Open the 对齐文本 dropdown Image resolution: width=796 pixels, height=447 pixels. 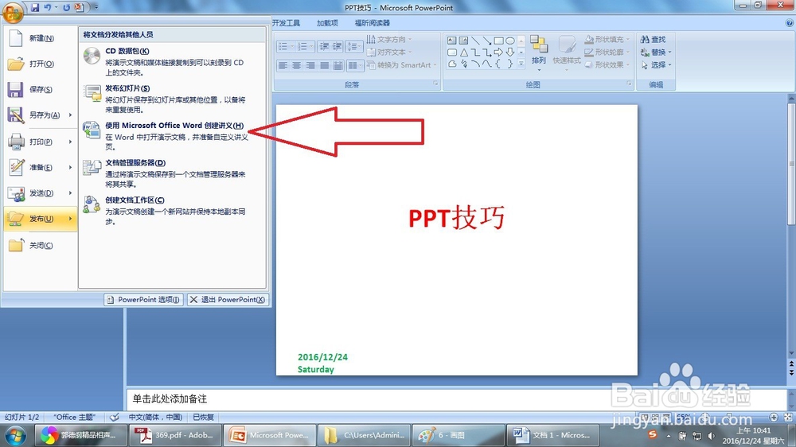[389, 52]
